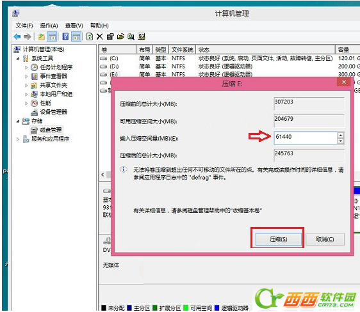
Task: Click the Up one level toolbar icon
Action: pos(42,36)
